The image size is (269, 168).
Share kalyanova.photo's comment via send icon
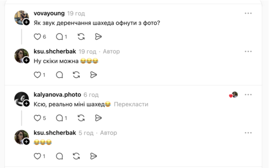[98, 118]
